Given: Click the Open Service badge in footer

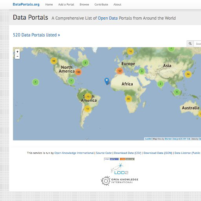Looking at the screenshot, I should pyautogui.click(x=127, y=159).
